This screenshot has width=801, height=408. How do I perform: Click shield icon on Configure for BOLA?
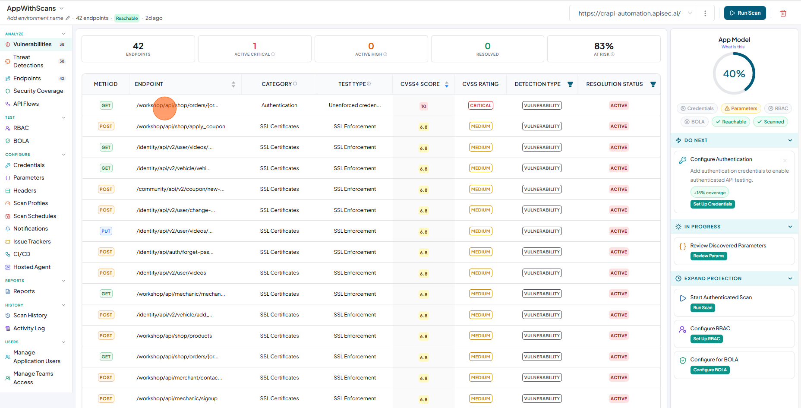pyautogui.click(x=683, y=361)
